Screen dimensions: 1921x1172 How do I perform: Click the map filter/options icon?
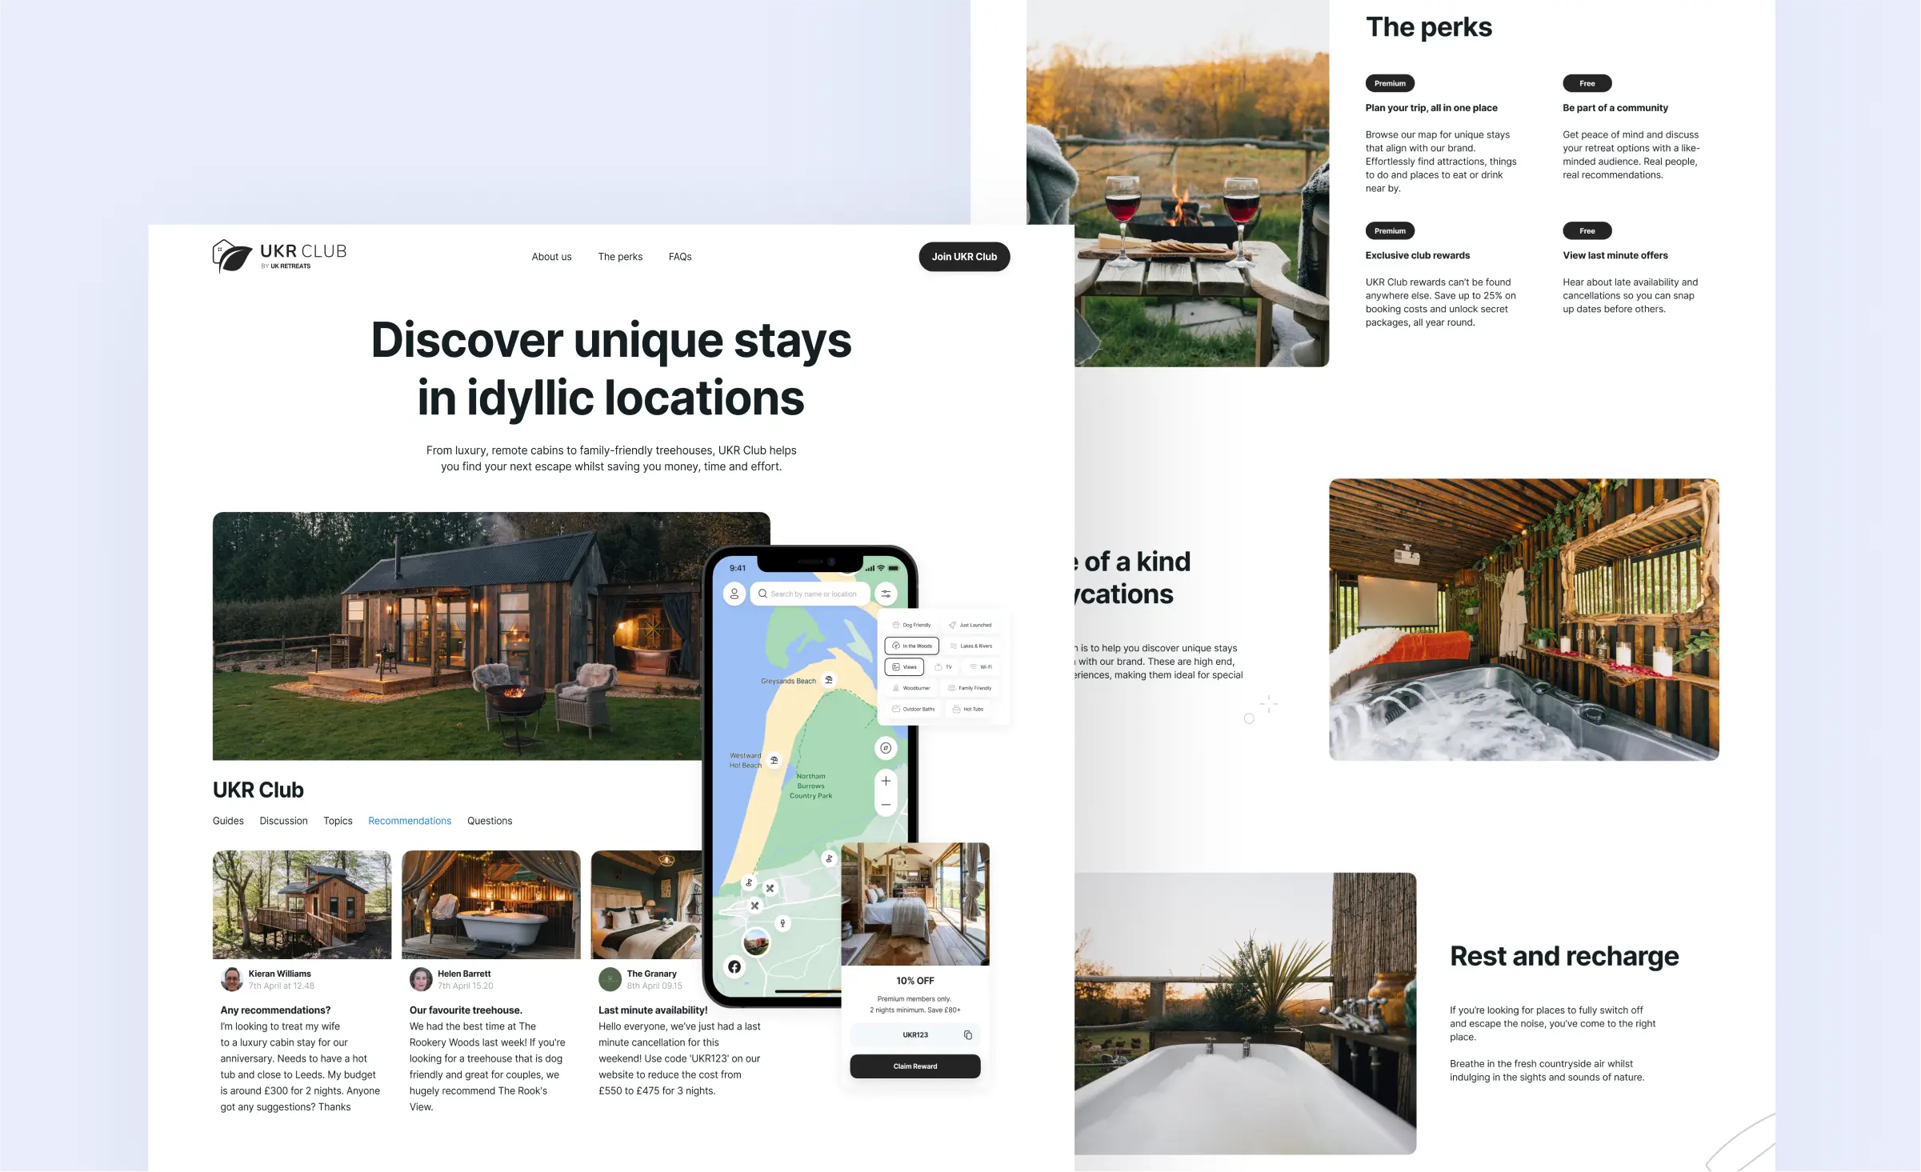(885, 593)
